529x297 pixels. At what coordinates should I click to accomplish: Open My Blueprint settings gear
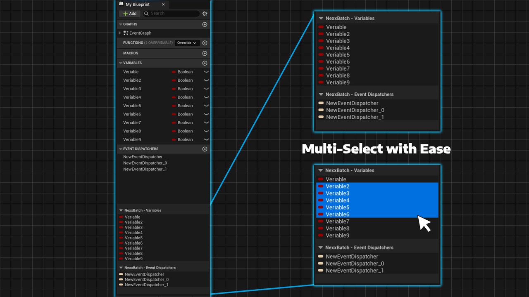(205, 14)
